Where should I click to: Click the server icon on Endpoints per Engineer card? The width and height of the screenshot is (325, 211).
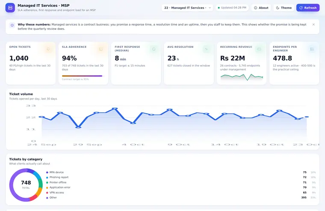[312, 49]
